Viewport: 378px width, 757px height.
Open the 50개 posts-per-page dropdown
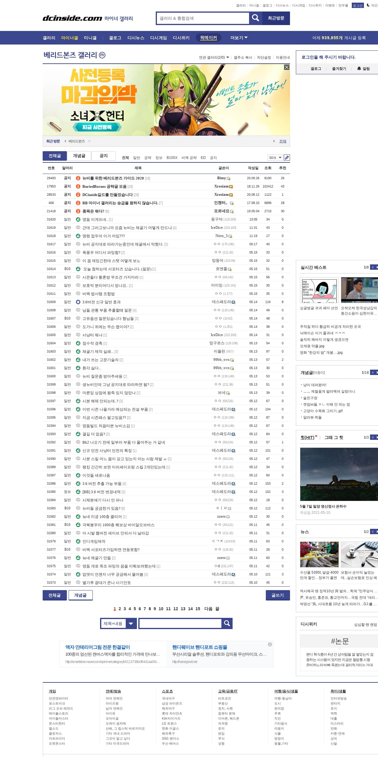(x=275, y=158)
